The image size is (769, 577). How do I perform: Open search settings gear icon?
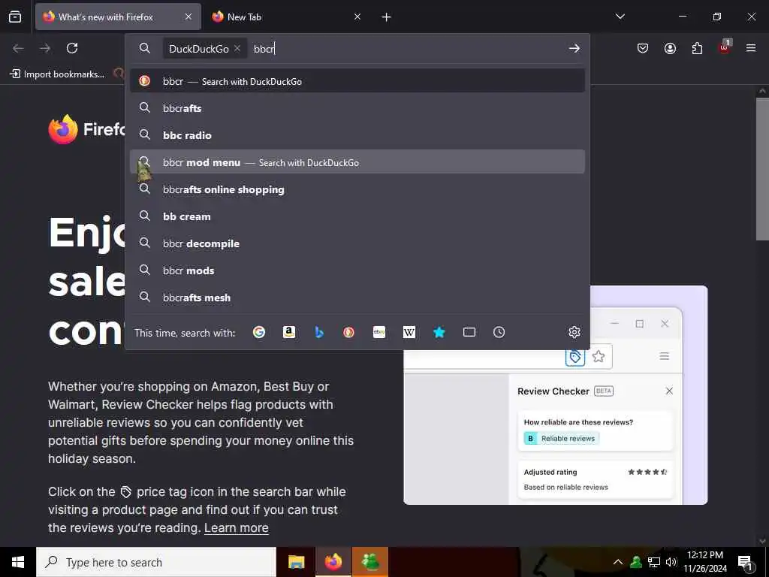tap(574, 332)
